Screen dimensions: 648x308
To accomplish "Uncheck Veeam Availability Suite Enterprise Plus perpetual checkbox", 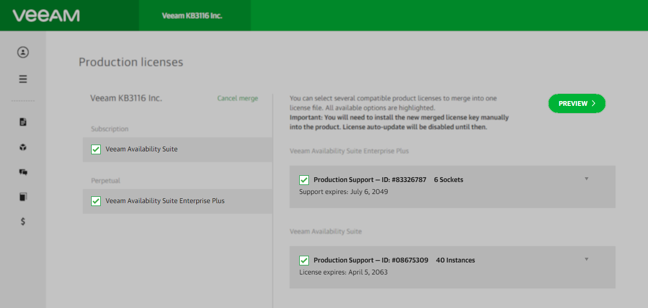I will click(96, 201).
